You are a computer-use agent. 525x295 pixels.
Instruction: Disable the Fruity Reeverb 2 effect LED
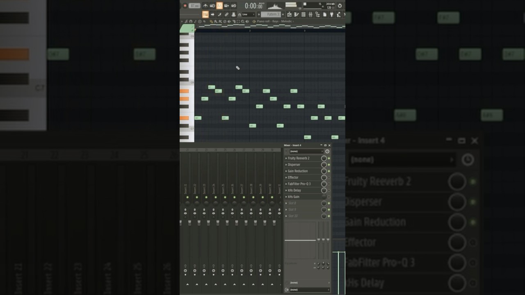click(x=329, y=158)
